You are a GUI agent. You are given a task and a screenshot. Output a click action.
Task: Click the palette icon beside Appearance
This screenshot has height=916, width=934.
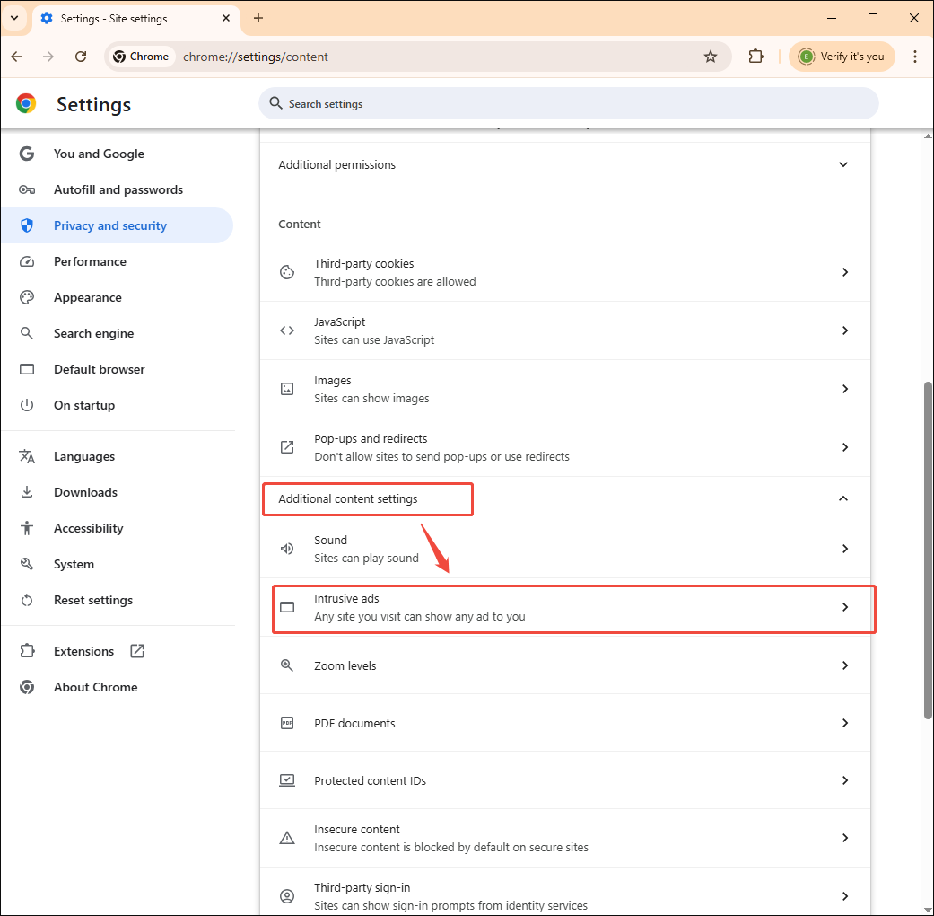[x=27, y=297]
